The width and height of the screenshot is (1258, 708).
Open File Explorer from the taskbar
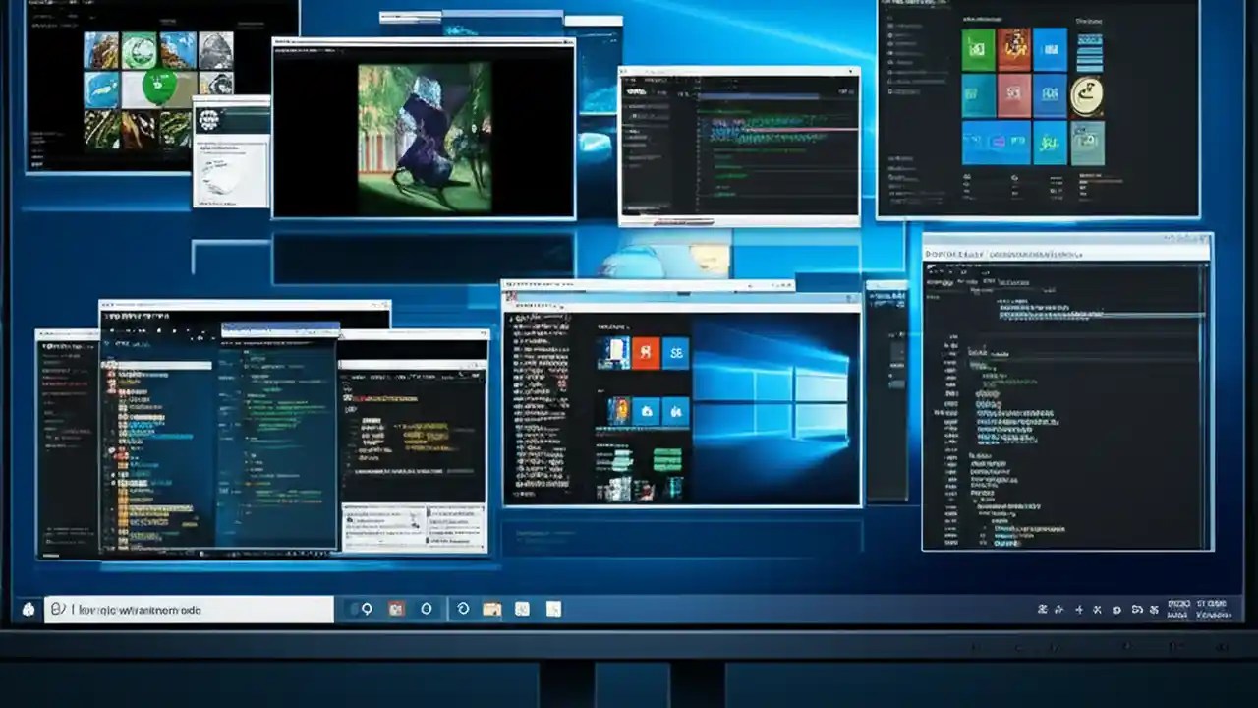(x=494, y=609)
